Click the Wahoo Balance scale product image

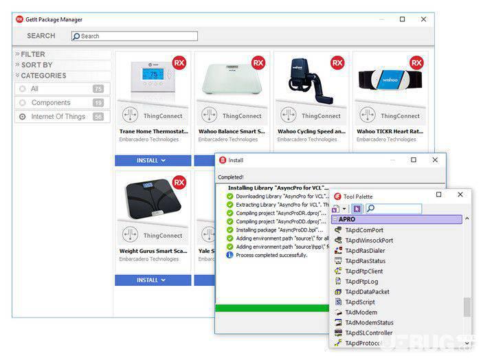(x=232, y=78)
